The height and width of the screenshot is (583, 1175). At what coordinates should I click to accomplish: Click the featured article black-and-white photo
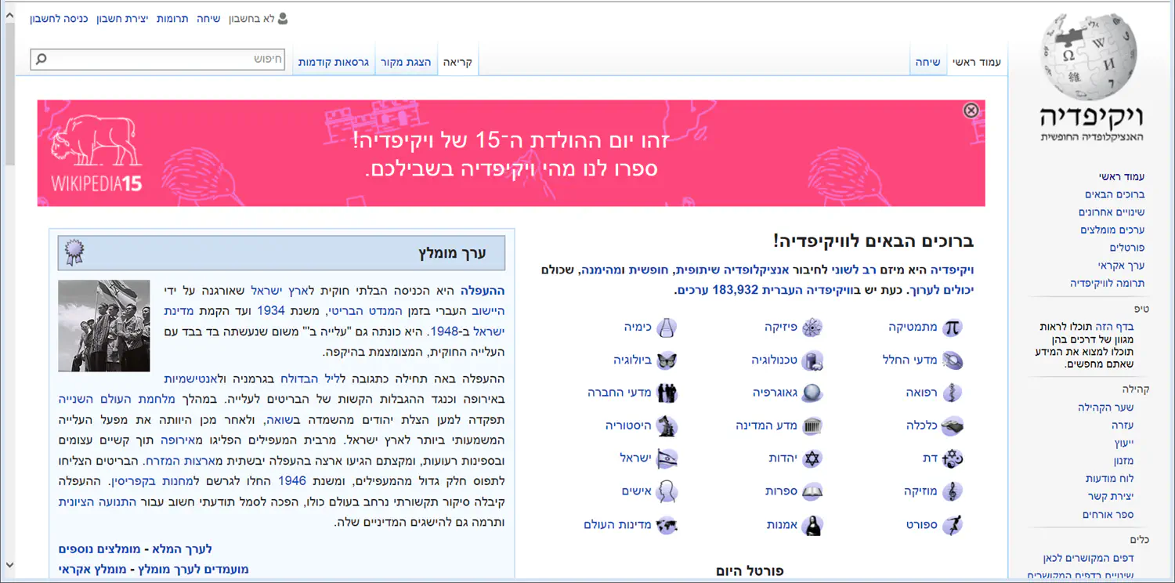(103, 325)
